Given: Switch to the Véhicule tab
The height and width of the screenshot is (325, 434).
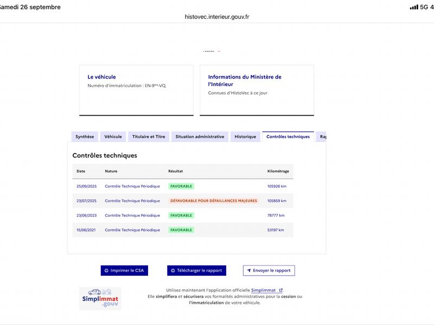Looking at the screenshot, I should tap(113, 136).
